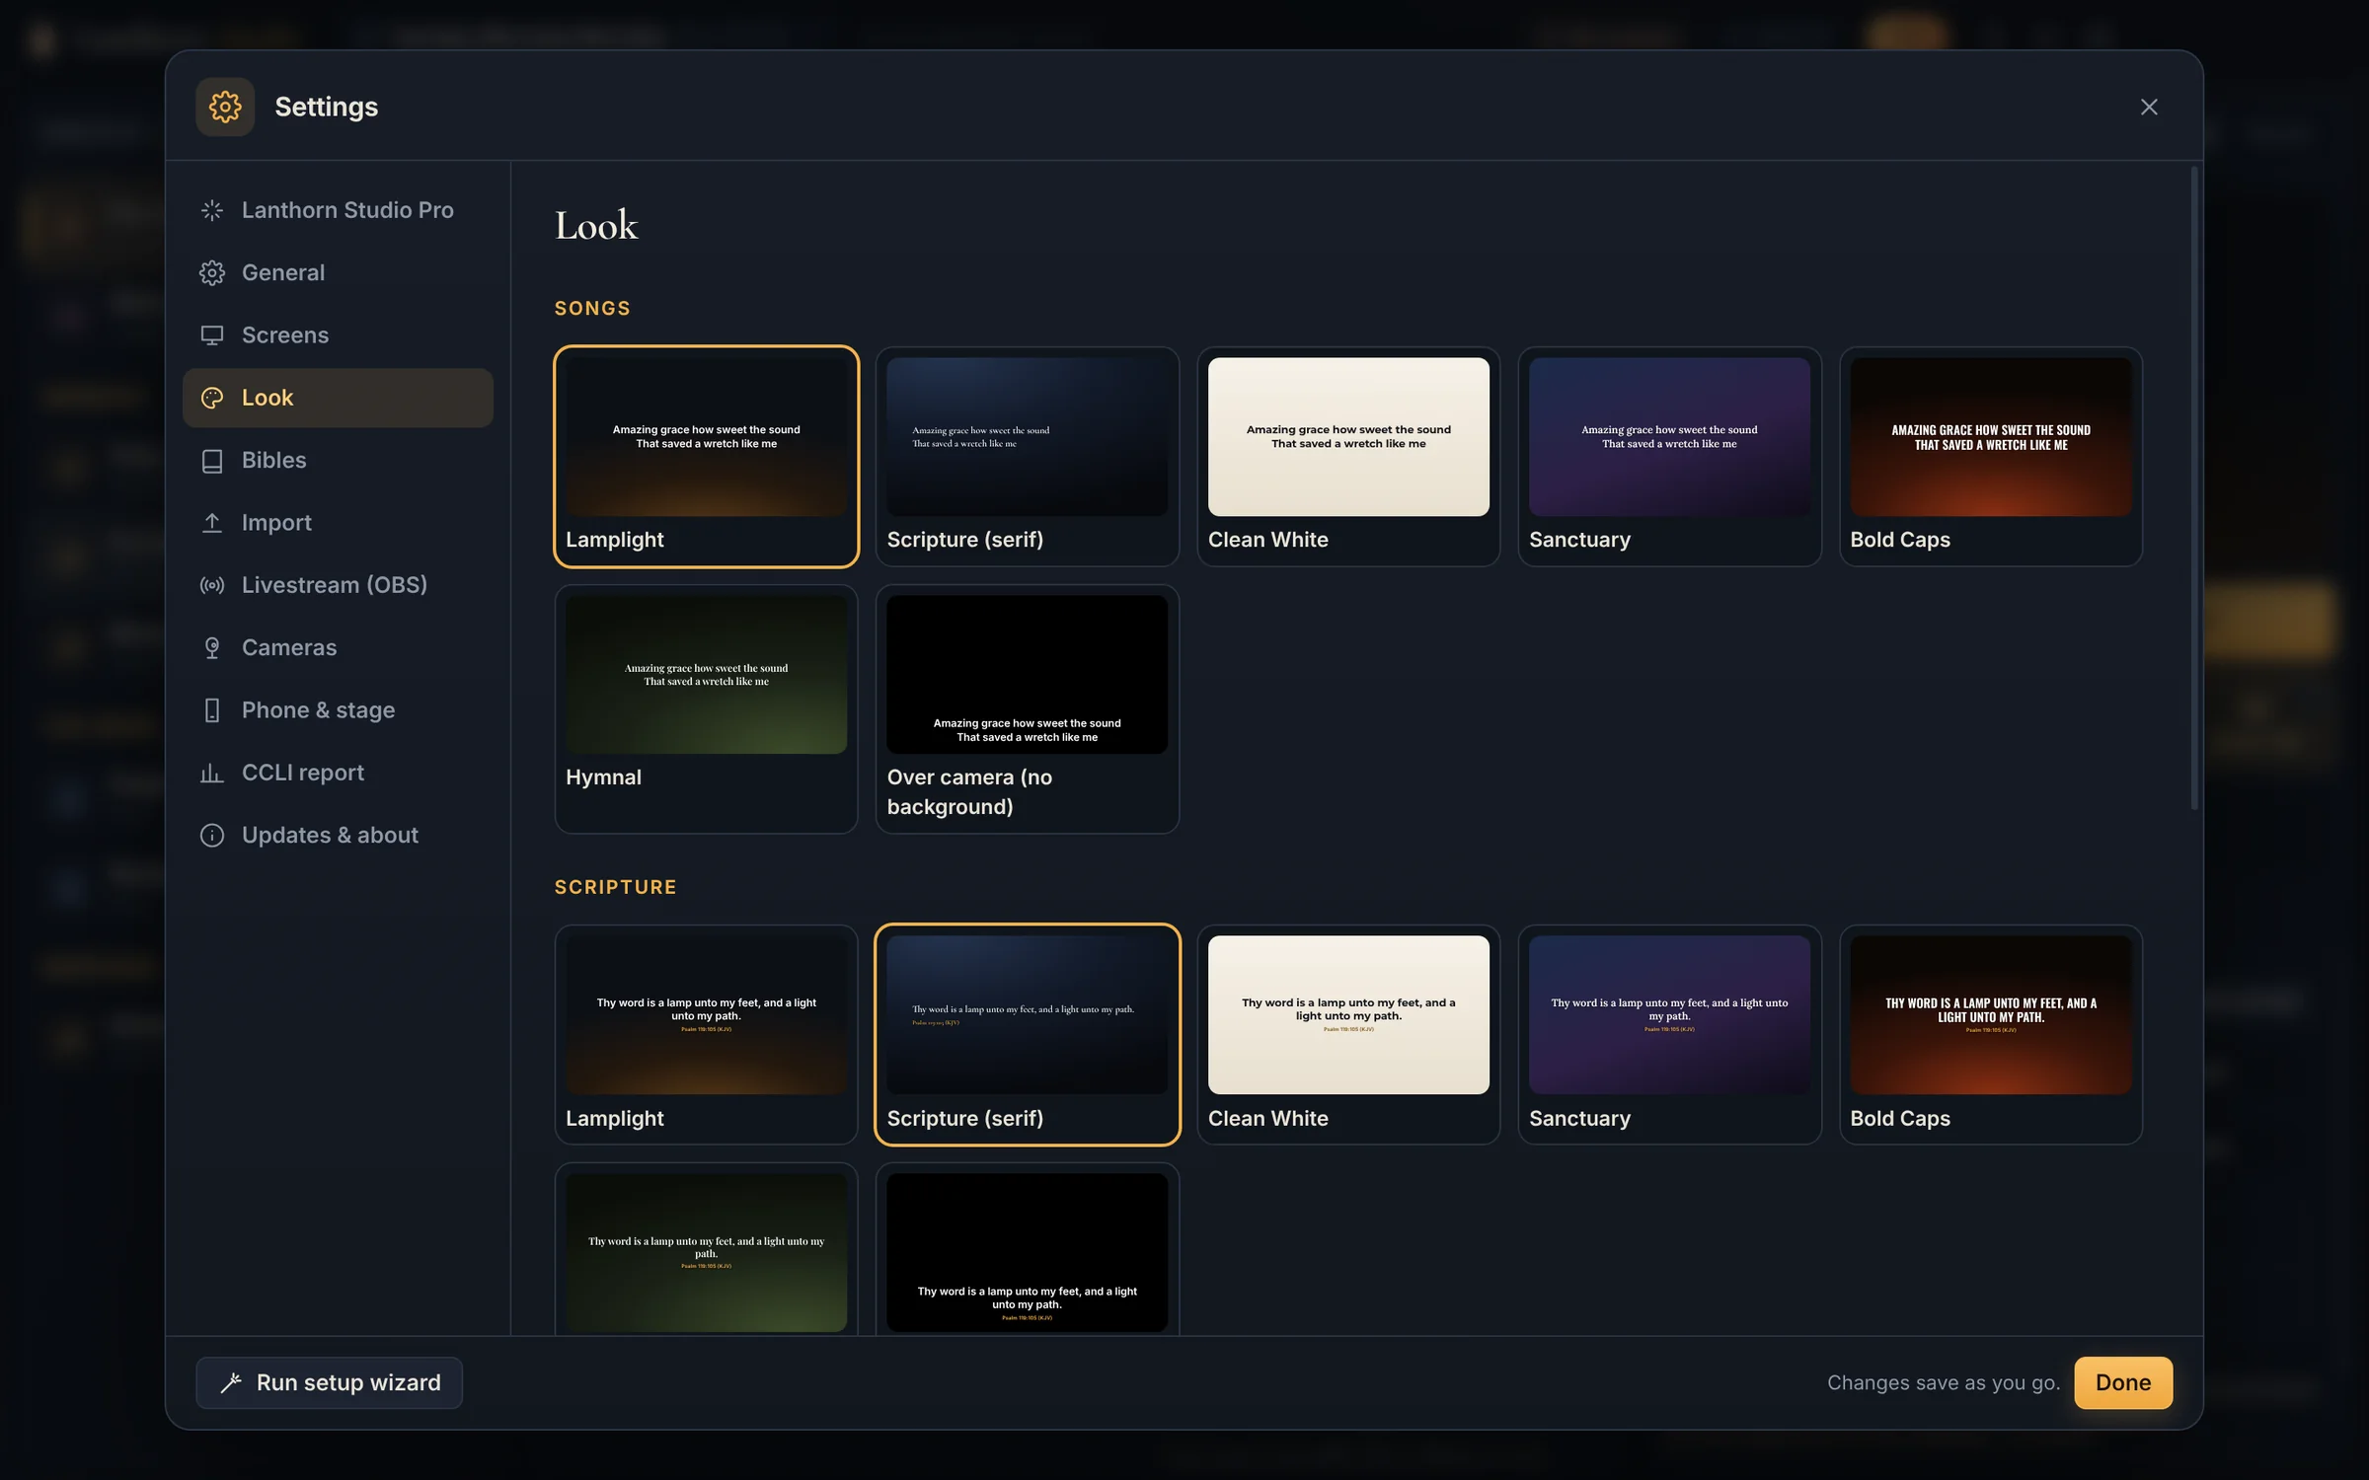The image size is (2369, 1480).
Task: Apply Bold Caps under Scripture section
Action: click(1991, 1035)
